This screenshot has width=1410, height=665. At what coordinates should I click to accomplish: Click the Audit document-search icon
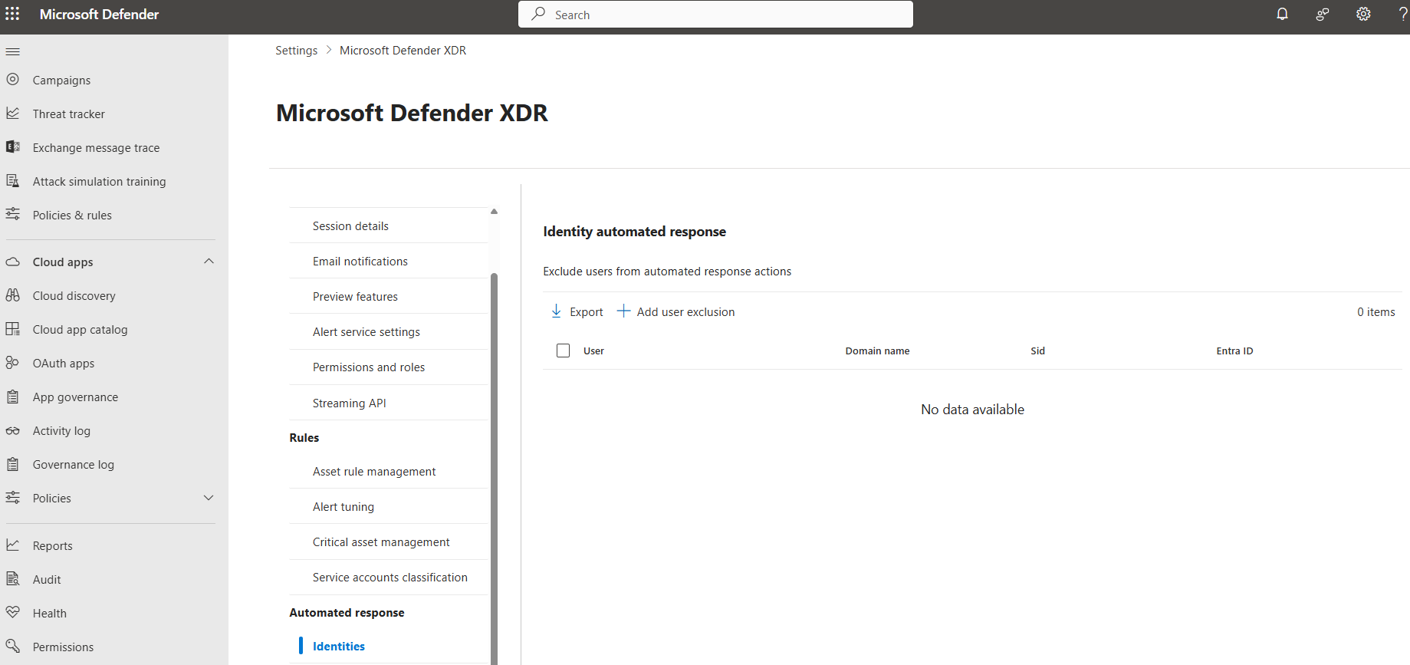[x=12, y=578]
